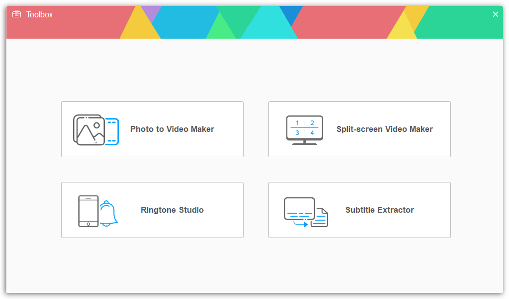509x299 pixels.
Task: Click the Split-screen monitor grid icon
Action: coord(305,130)
